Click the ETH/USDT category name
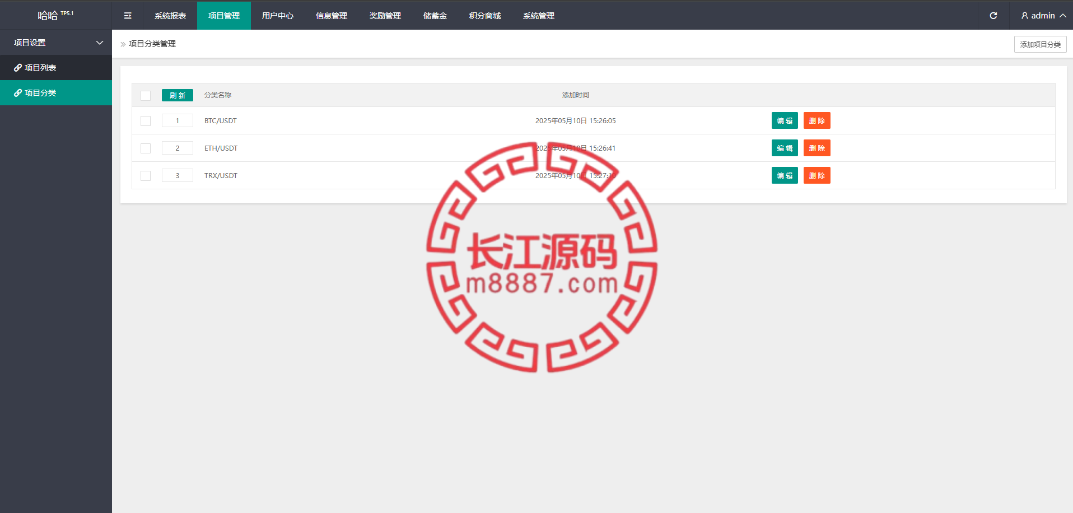This screenshot has height=513, width=1073. [x=221, y=148]
